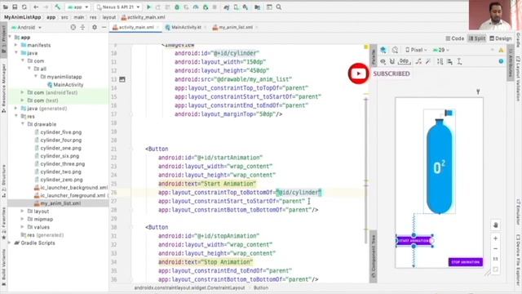
Task: Click the green hammer Make Project icon
Action: point(58,7)
